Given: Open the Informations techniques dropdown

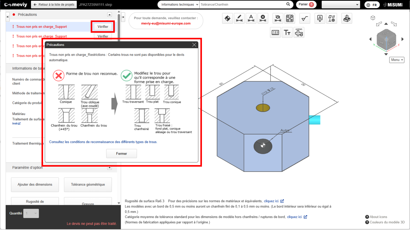Looking at the screenshot, I should (x=178, y=5).
